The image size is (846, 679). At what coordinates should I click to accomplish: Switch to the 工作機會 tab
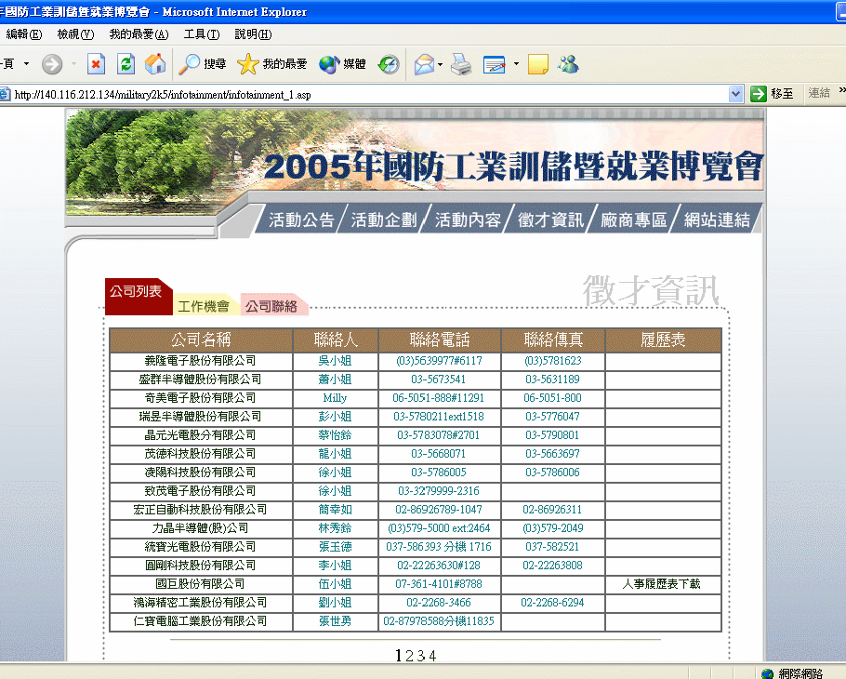204,306
